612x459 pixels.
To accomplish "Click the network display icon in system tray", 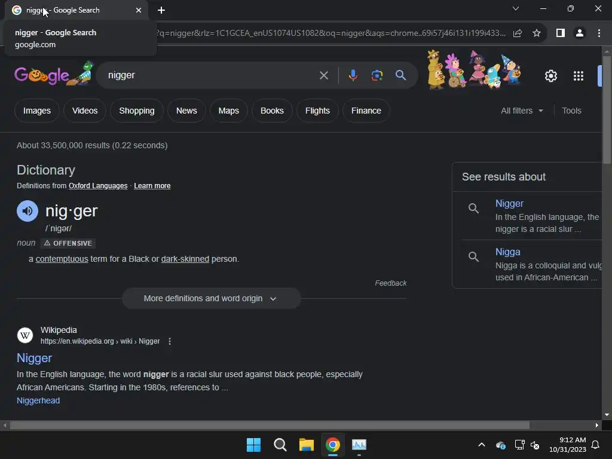I will click(519, 445).
